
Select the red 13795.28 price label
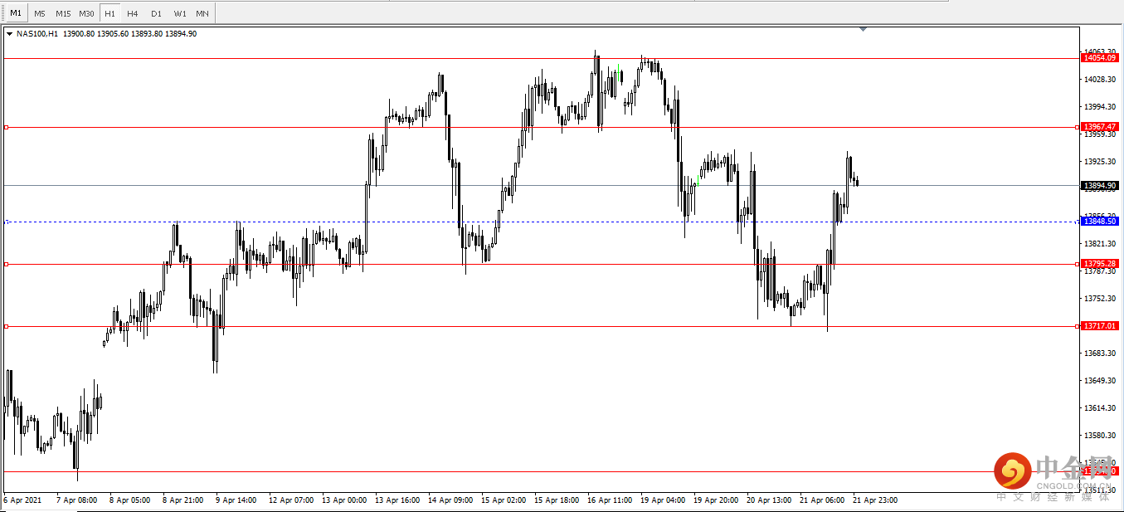(x=1100, y=264)
